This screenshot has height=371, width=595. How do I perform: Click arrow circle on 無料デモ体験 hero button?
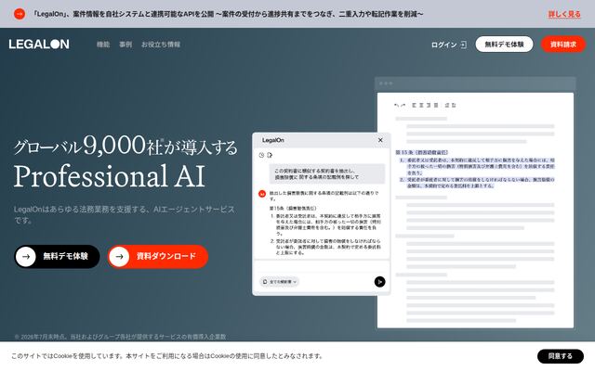[26, 256]
